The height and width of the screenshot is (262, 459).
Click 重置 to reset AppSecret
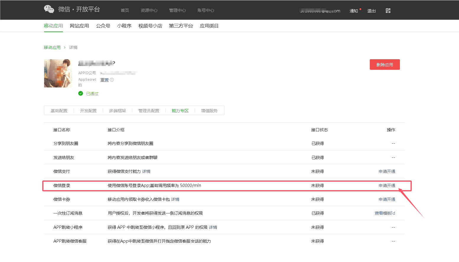[105, 80]
